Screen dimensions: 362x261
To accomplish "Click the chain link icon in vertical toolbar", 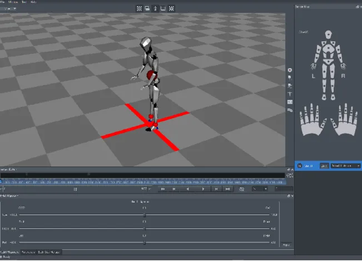I will 290,110.
